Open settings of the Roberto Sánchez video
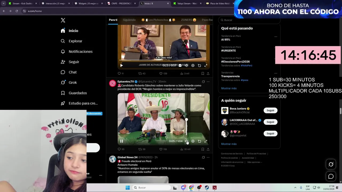The width and height of the screenshot is (342, 192). click(193, 141)
